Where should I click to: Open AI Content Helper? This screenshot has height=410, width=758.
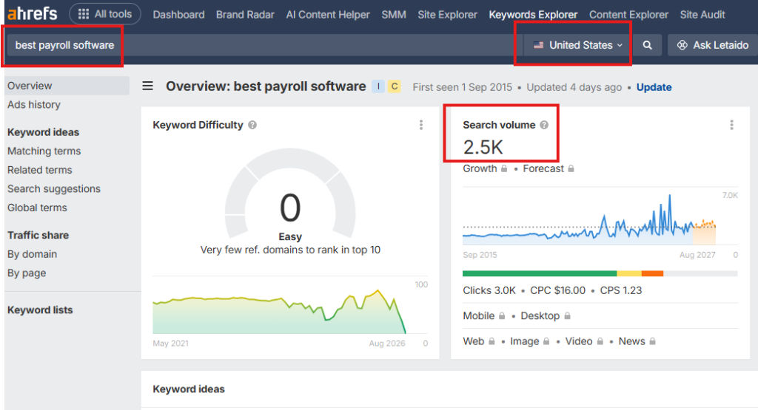pyautogui.click(x=328, y=15)
